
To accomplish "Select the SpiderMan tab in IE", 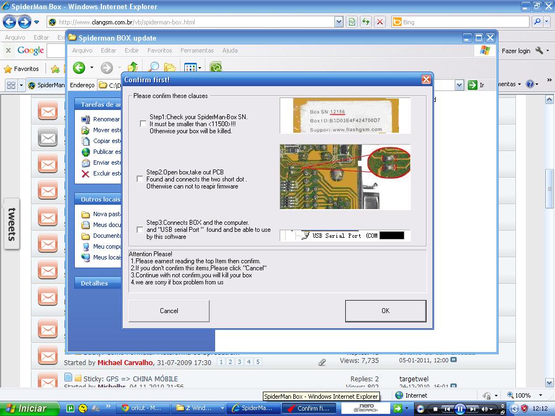I will point(46,85).
